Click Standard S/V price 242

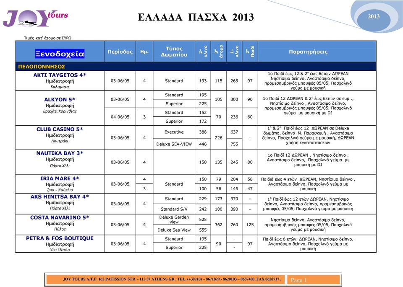tap(203, 209)
